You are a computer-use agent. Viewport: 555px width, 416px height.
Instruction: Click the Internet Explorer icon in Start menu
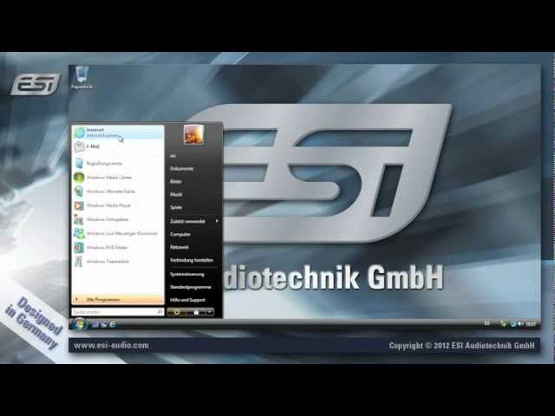79,133
